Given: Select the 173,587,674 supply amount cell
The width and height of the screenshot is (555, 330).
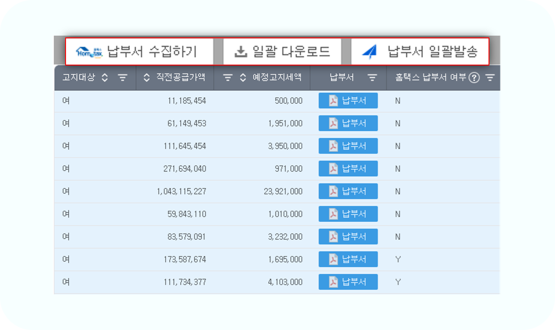Looking at the screenshot, I should (x=184, y=260).
